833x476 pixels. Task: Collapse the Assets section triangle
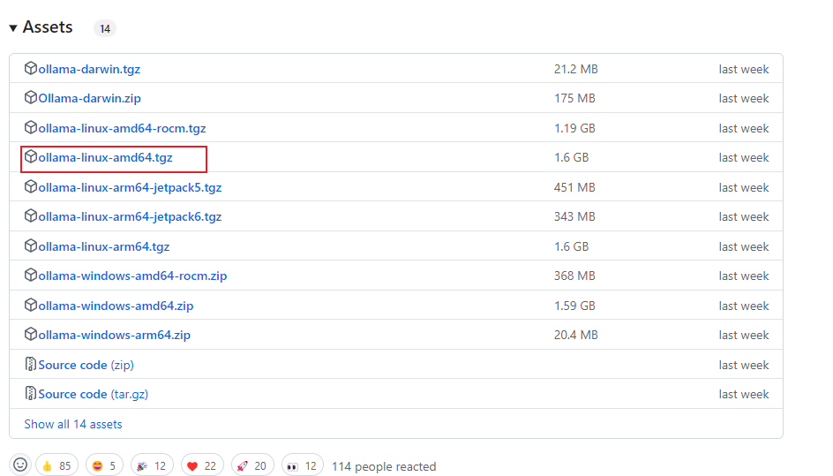pyautogui.click(x=13, y=27)
